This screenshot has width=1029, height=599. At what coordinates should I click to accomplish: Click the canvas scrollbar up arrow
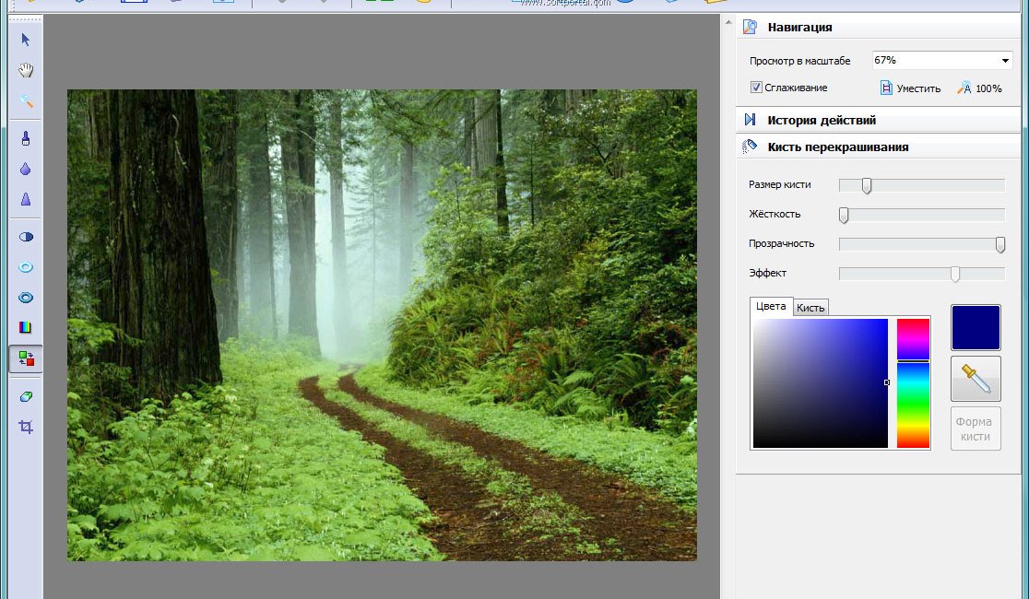pos(728,21)
